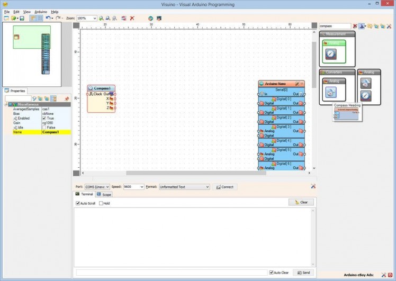Viewport: 396px width, 281px height.
Task: Click the Name property value field
Action: [x=56, y=132]
